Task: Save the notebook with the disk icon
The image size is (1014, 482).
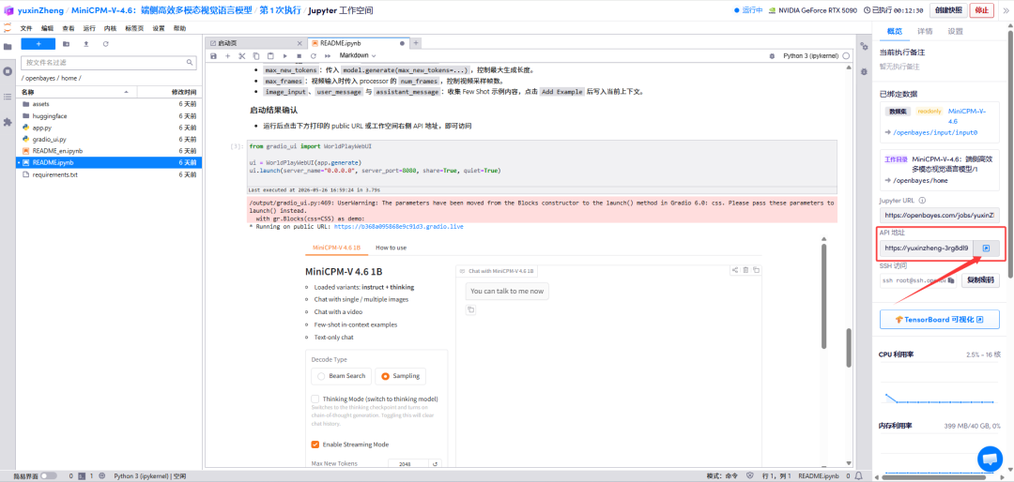Action: [213, 56]
